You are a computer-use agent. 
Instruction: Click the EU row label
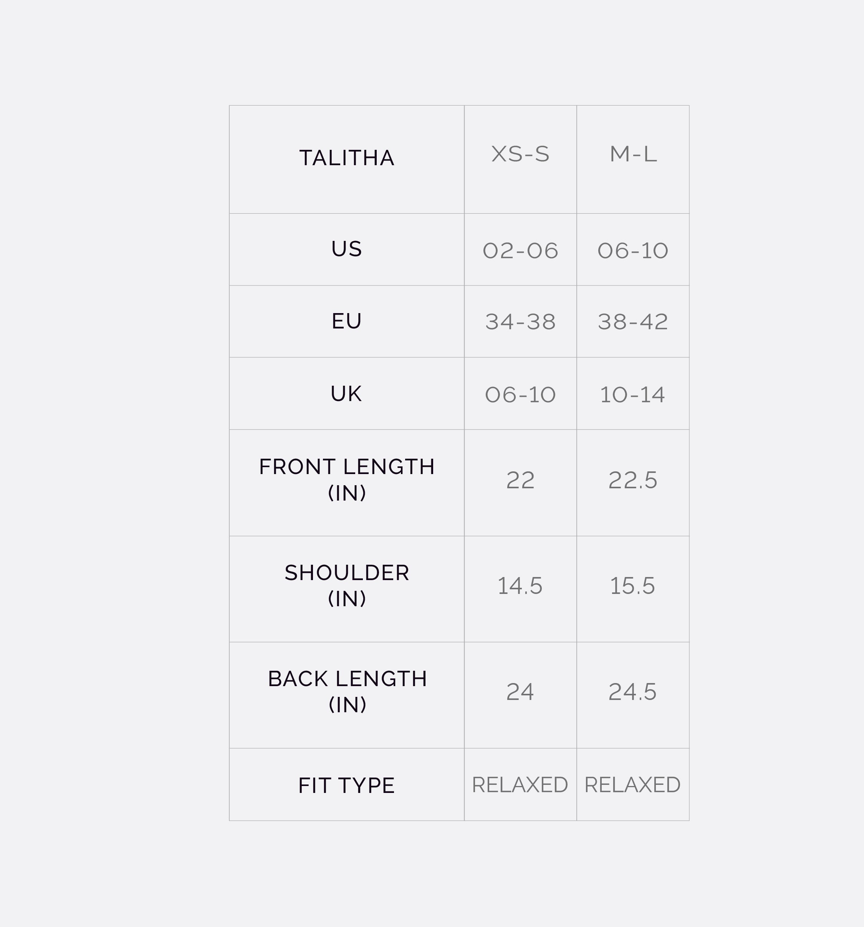[347, 321]
